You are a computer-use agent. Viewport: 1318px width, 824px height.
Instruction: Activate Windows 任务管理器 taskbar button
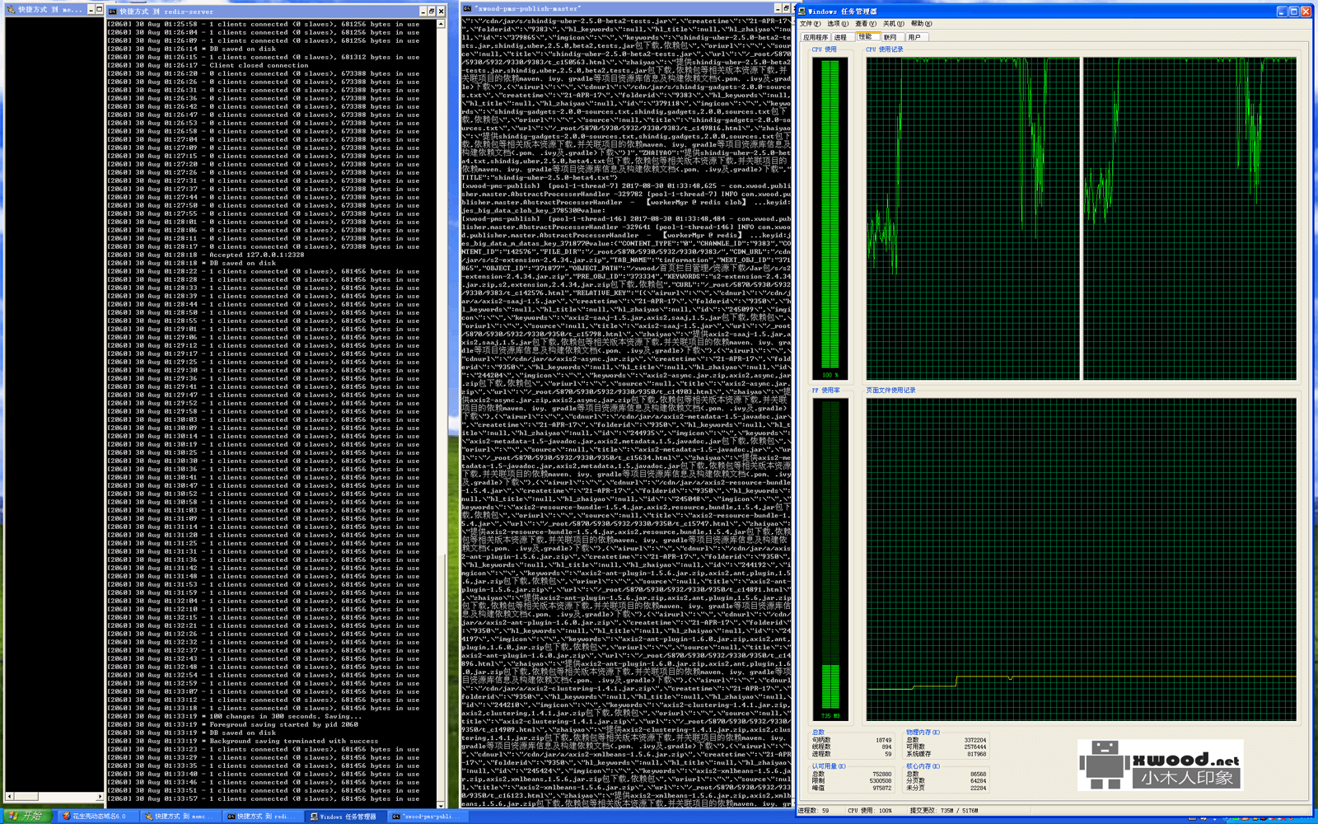click(345, 817)
